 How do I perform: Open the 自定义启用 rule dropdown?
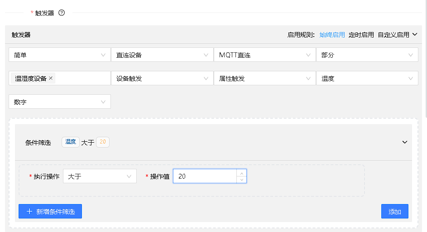click(x=397, y=35)
